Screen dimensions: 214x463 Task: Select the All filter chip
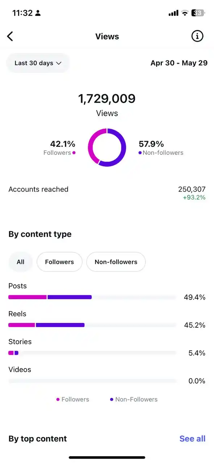[21, 262]
